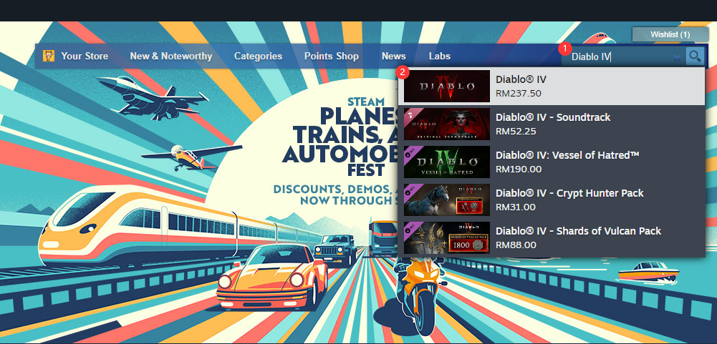The image size is (717, 344).
Task: Select the Diablo® IV search result
Action: click(552, 86)
